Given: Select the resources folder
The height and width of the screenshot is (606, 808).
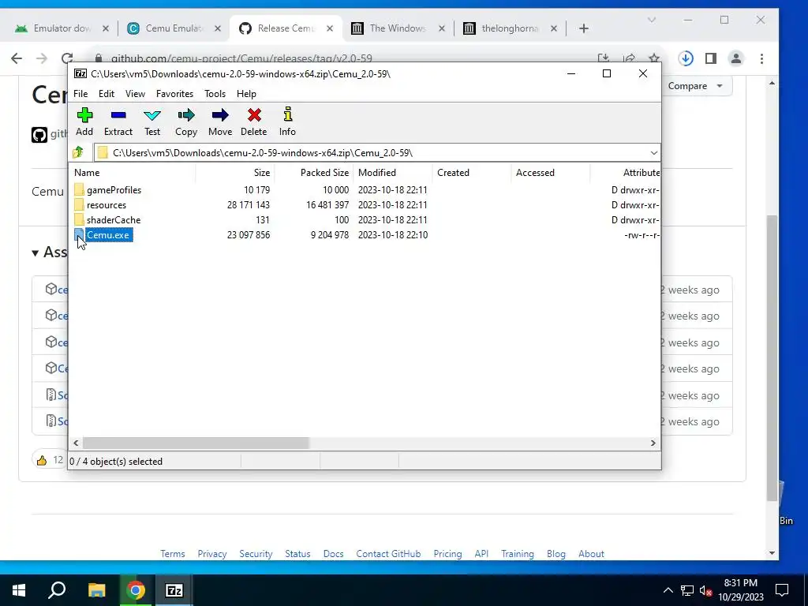Looking at the screenshot, I should (107, 205).
